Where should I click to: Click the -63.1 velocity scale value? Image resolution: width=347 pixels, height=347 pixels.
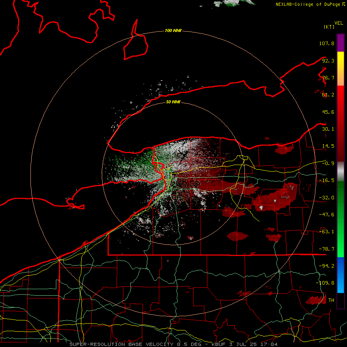(327, 232)
